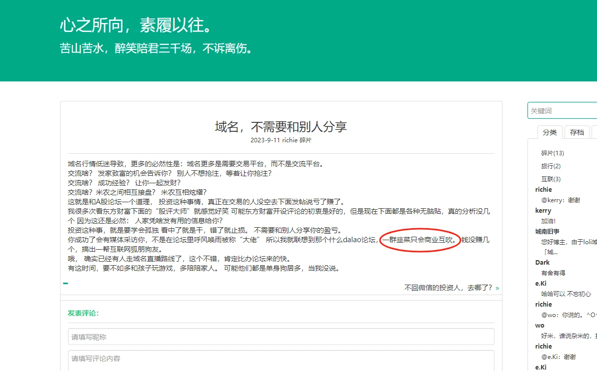Open the 碎片(13) category in the sidebar
The image size is (597, 371).
(552, 153)
